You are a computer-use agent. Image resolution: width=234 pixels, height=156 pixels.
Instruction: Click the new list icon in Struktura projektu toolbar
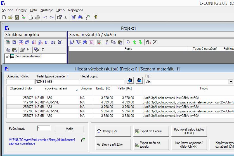click(8, 42)
